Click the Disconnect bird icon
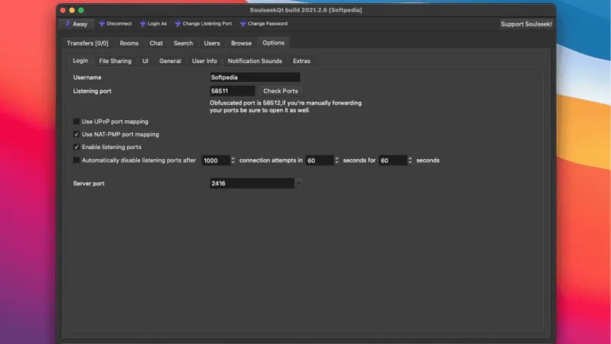This screenshot has width=611, height=344. click(102, 24)
